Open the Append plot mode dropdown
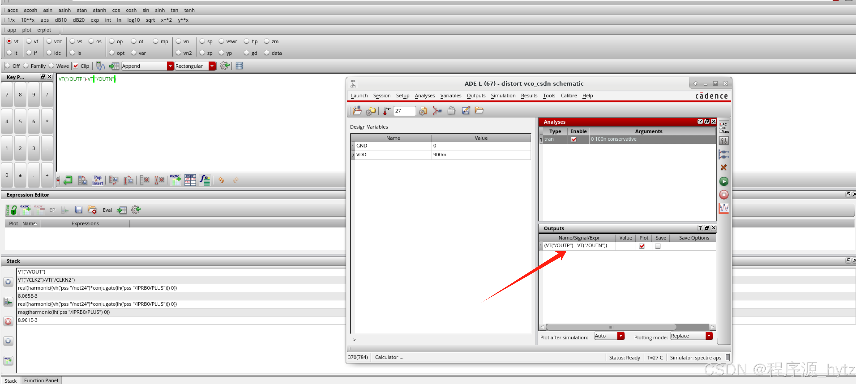Screen dimensions: 856x384 (170, 66)
